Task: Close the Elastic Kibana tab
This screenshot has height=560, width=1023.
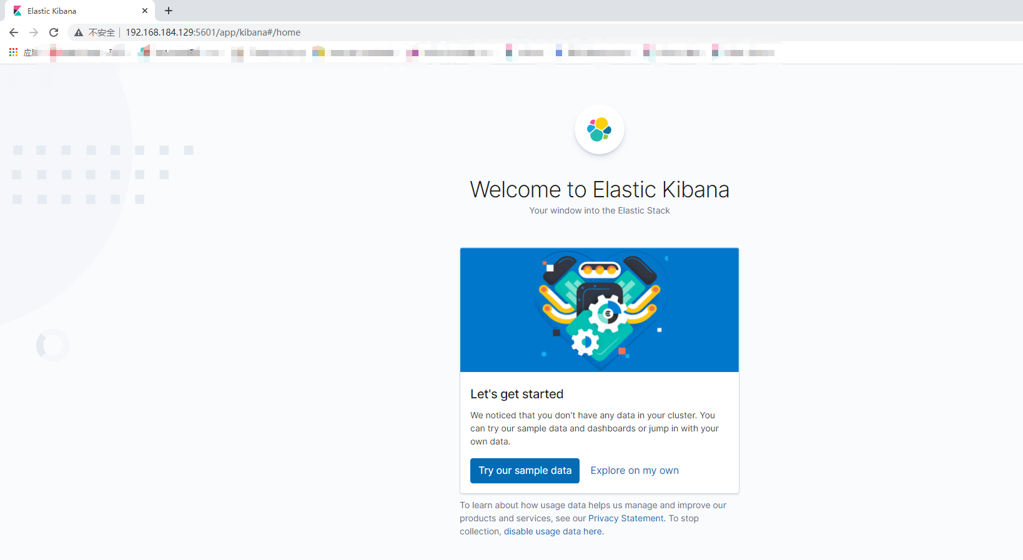Action: pyautogui.click(x=145, y=11)
